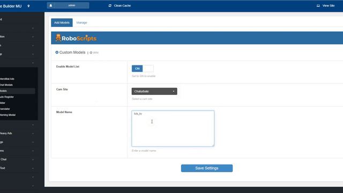Click the 'Select a cam site' hint
Viewport: 343px width, 193px height.
point(142,99)
